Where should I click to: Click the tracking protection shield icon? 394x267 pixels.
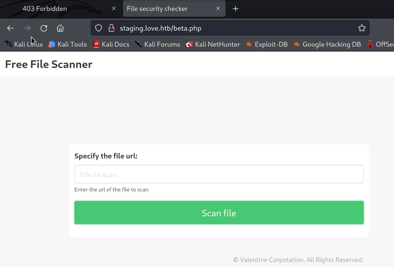coord(99,28)
